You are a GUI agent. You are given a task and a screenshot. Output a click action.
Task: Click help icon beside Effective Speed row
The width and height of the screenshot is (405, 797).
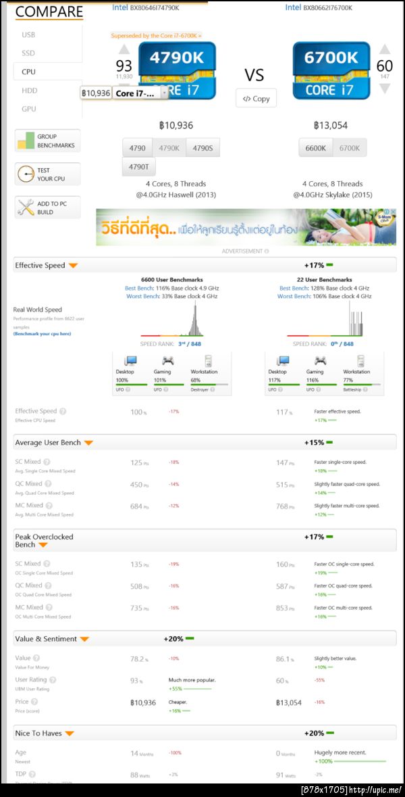[63, 411]
